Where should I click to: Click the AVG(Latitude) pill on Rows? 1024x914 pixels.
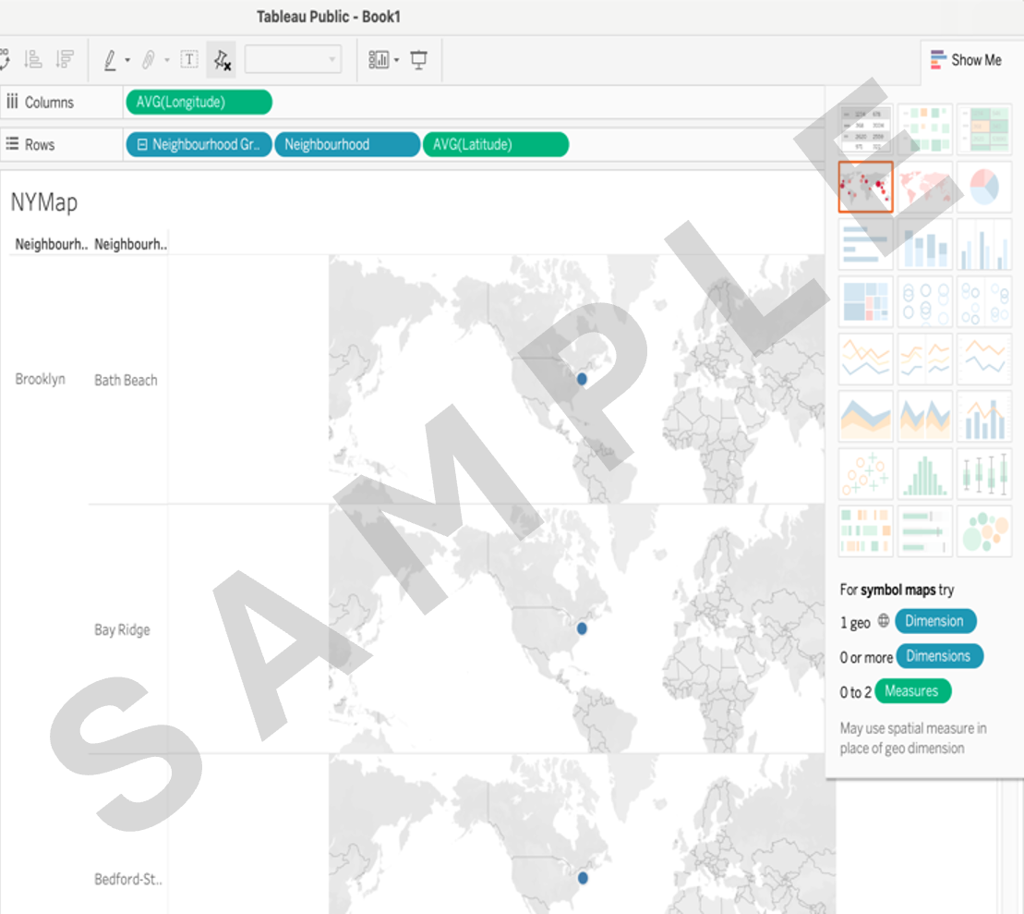click(x=495, y=145)
